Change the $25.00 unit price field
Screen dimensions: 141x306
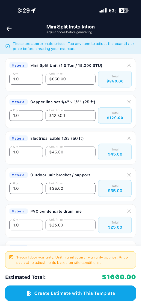[71, 225]
